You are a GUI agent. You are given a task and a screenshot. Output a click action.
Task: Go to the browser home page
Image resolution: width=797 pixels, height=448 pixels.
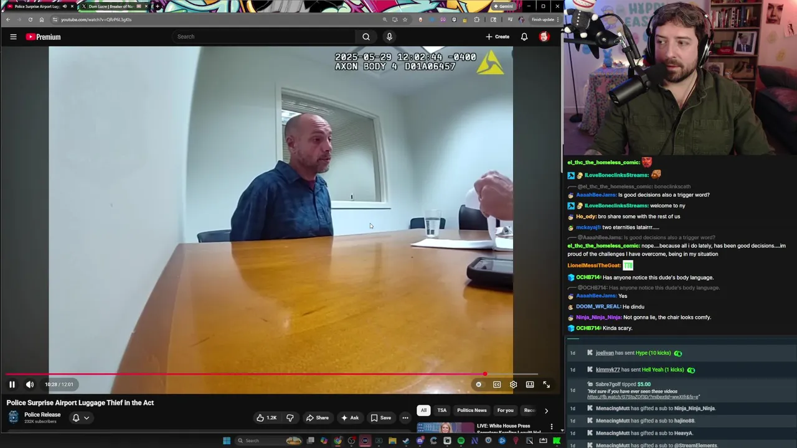41,19
